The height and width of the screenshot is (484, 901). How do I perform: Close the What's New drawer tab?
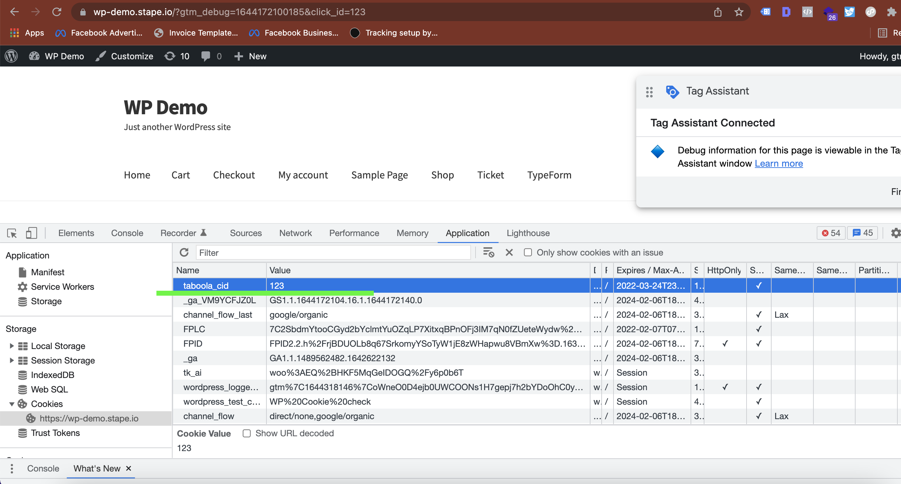128,468
